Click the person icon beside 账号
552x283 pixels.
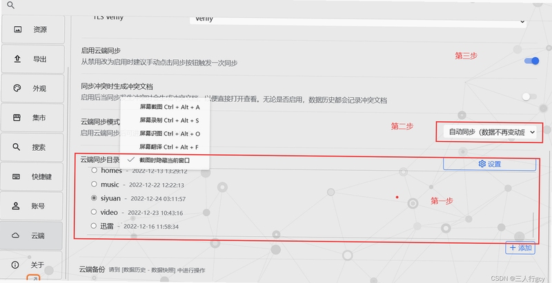point(15,206)
